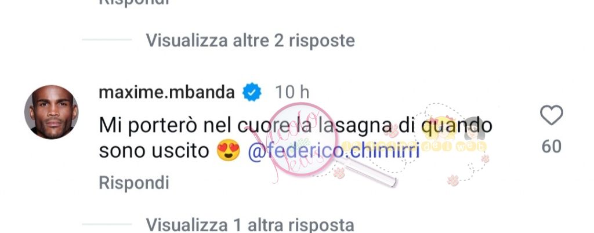Screen dimensions: 594x233
Task: Open maxime.mbanda's profile picture
Action: click(x=52, y=112)
